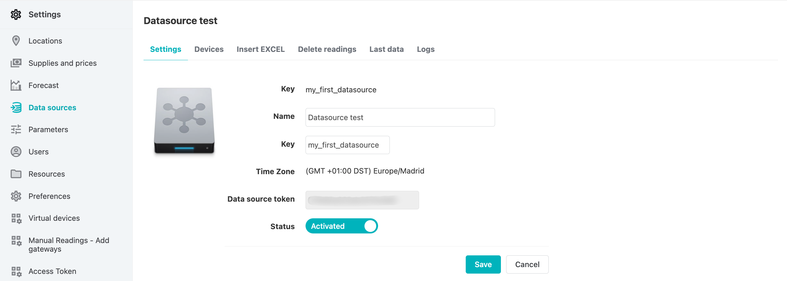The width and height of the screenshot is (787, 281).
Task: Open Parameters section
Action: click(48, 129)
